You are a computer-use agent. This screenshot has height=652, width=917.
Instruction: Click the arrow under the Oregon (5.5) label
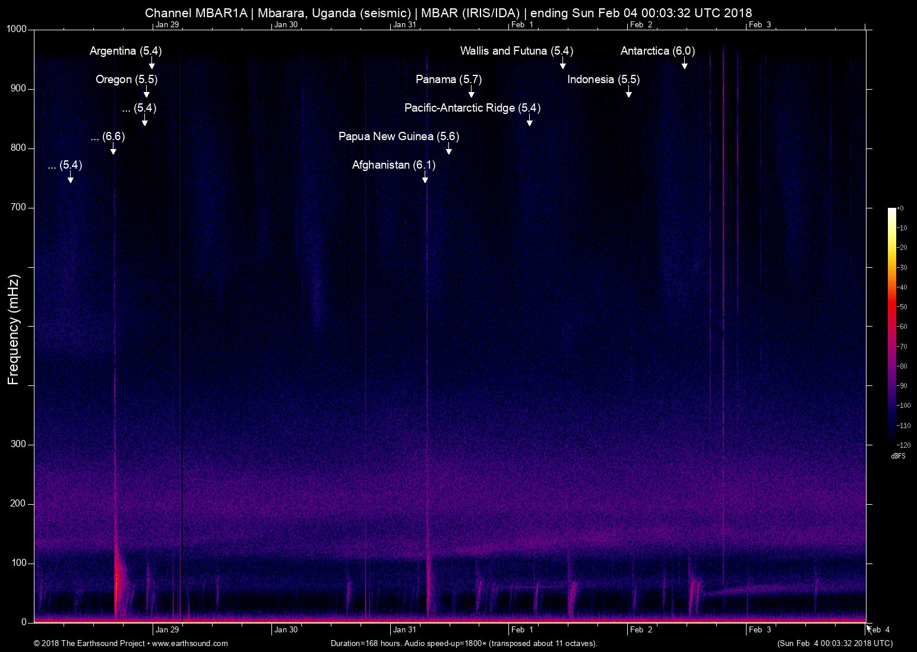[146, 93]
